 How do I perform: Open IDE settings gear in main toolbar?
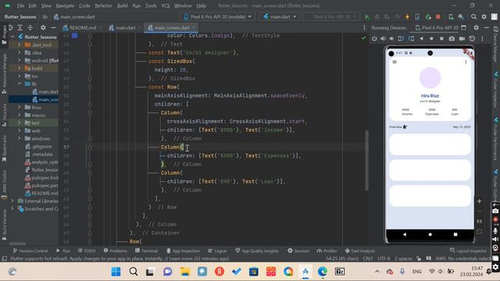tap(484, 16)
